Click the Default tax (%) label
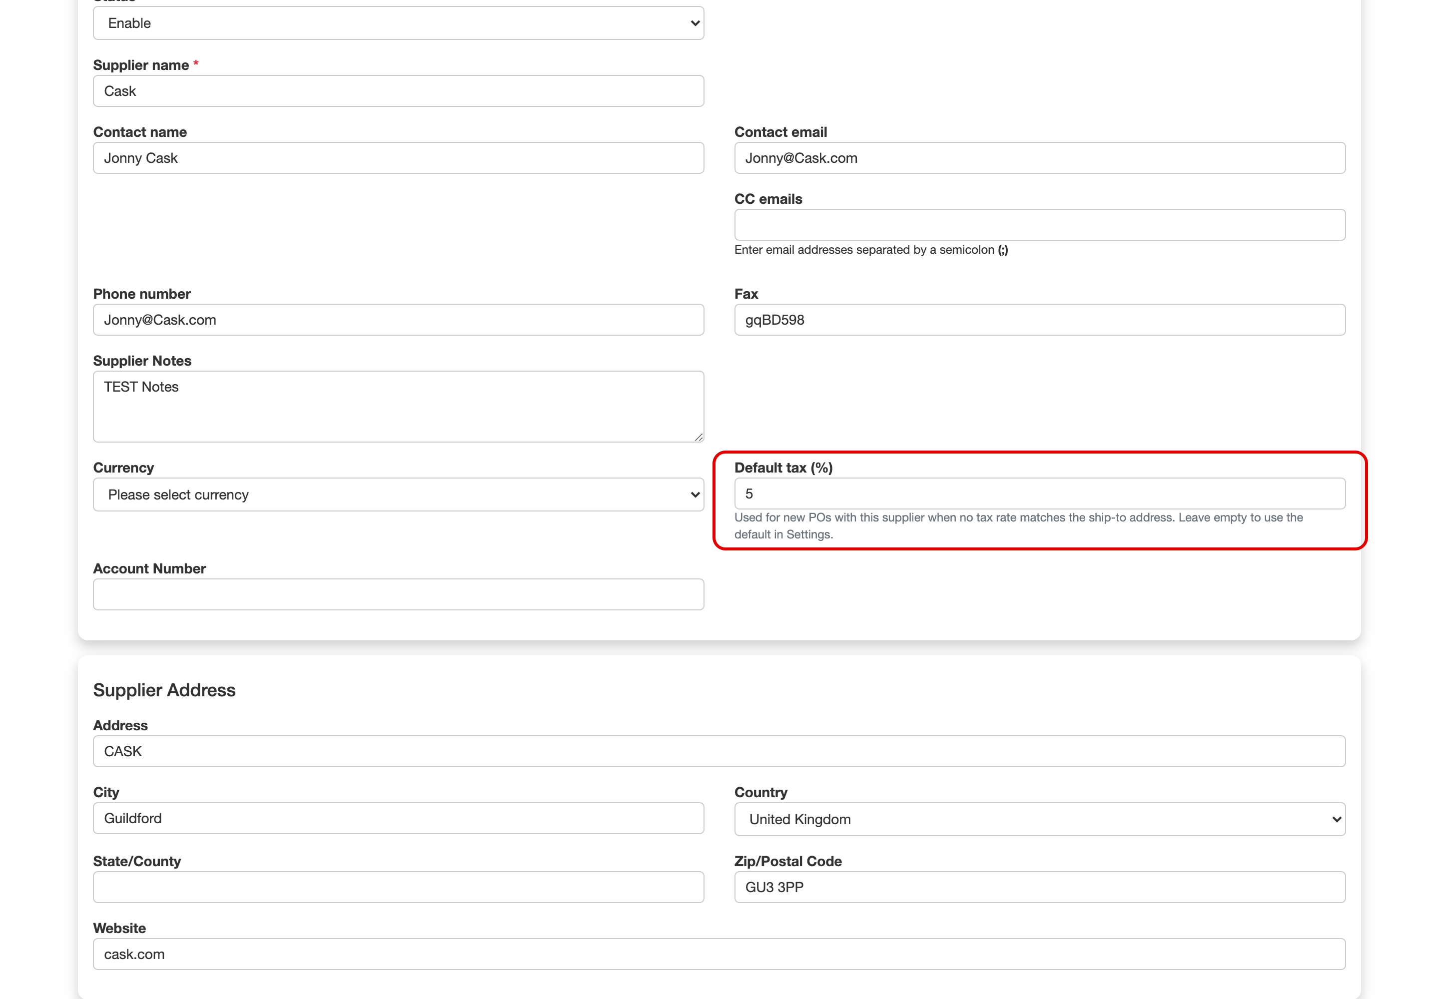This screenshot has width=1439, height=999. click(x=783, y=468)
